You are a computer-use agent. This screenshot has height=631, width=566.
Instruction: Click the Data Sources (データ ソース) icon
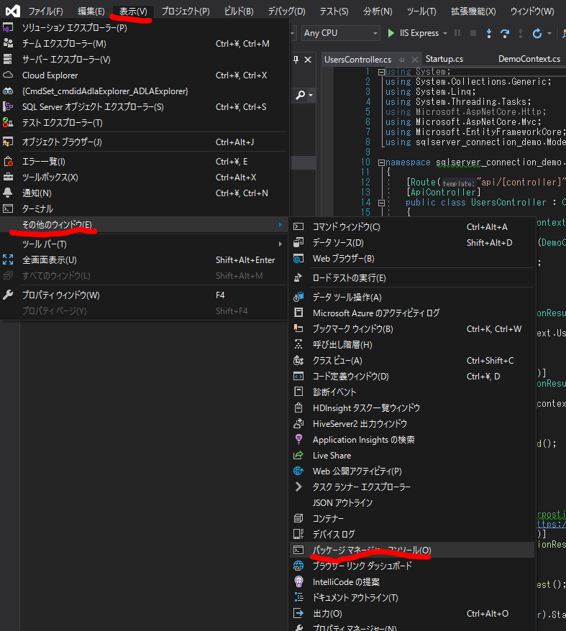tap(298, 243)
